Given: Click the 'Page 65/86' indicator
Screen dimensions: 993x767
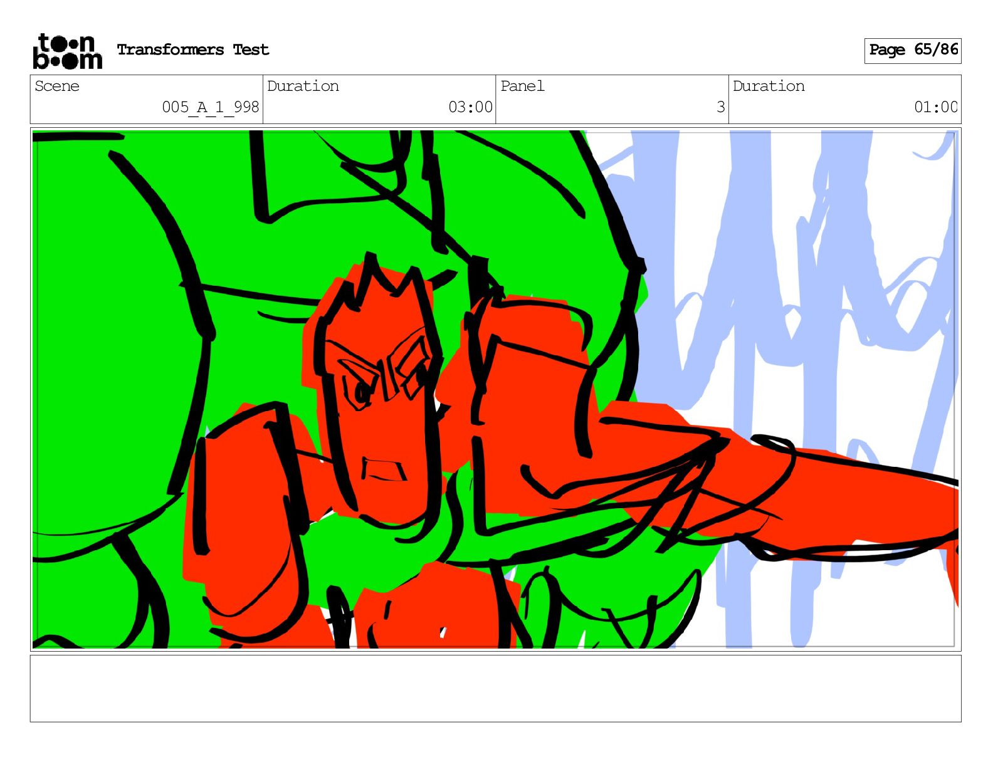Looking at the screenshot, I should (x=913, y=50).
